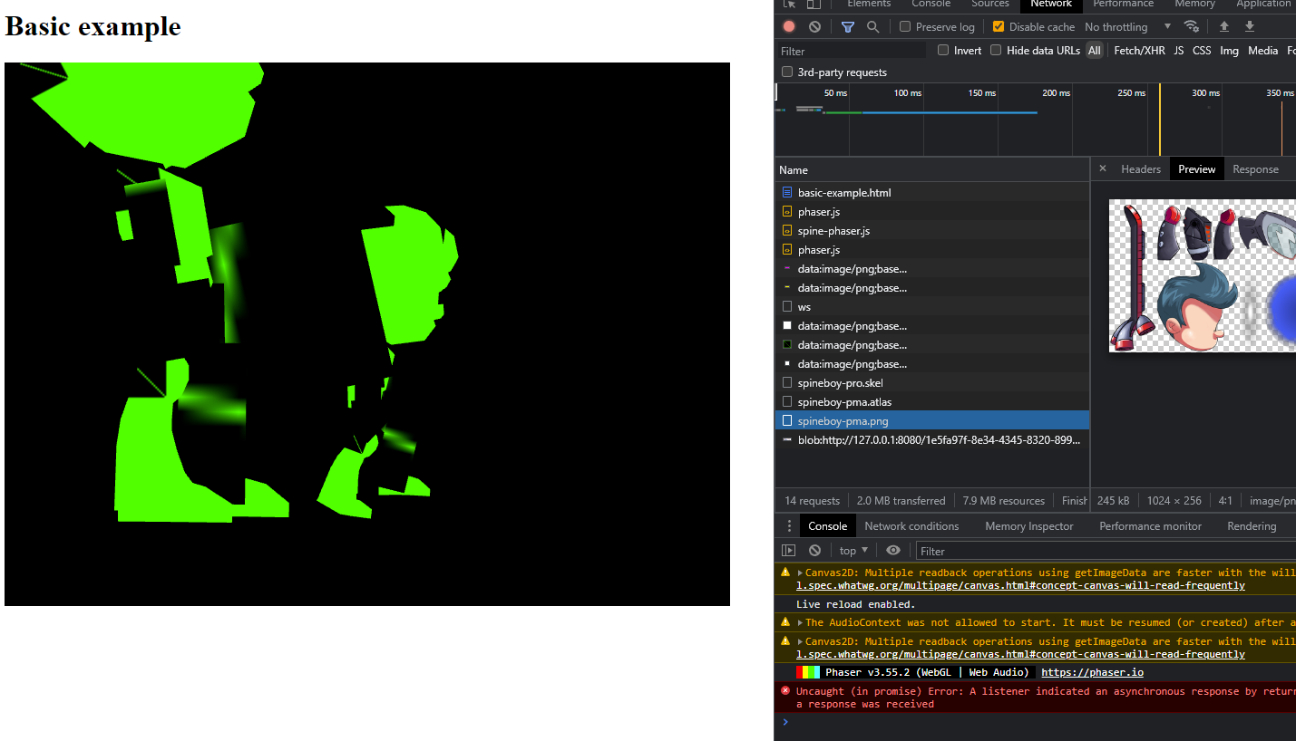
Task: Open the network request filter panel
Action: 848,26
